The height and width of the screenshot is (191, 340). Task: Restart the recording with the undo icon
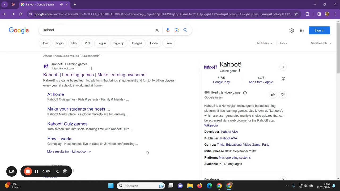point(58,171)
